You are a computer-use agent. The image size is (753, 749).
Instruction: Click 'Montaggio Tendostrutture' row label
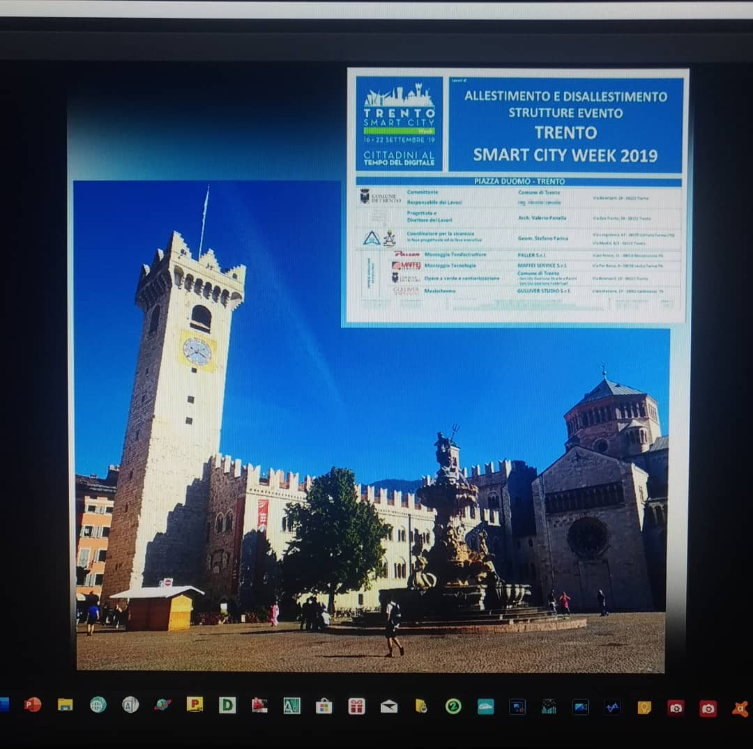coord(455,254)
